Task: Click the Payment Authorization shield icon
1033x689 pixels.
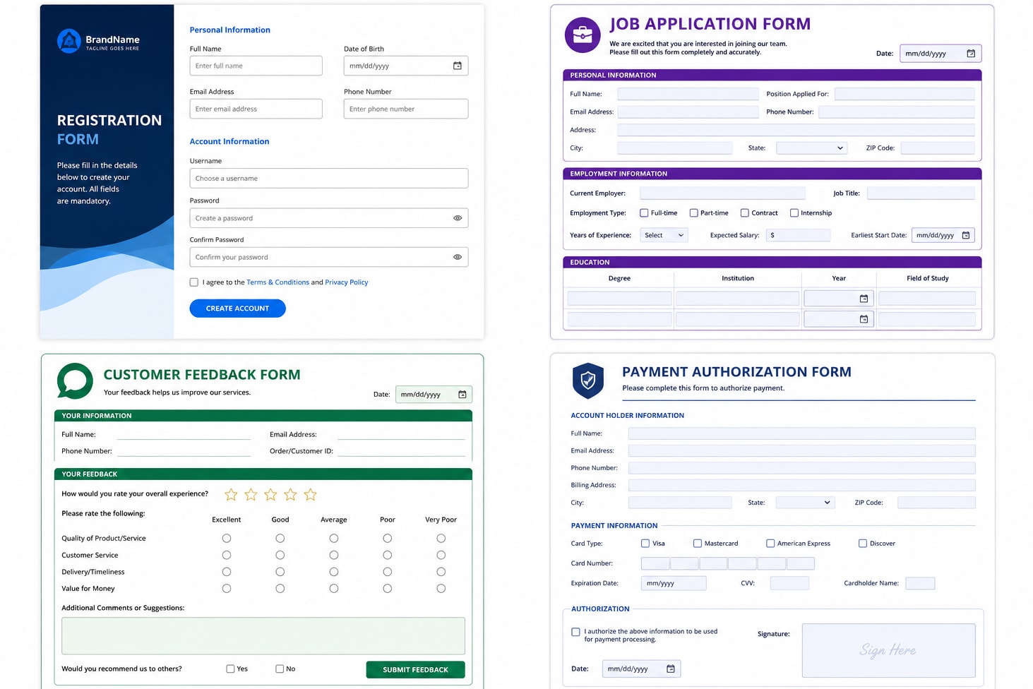Action: point(588,381)
